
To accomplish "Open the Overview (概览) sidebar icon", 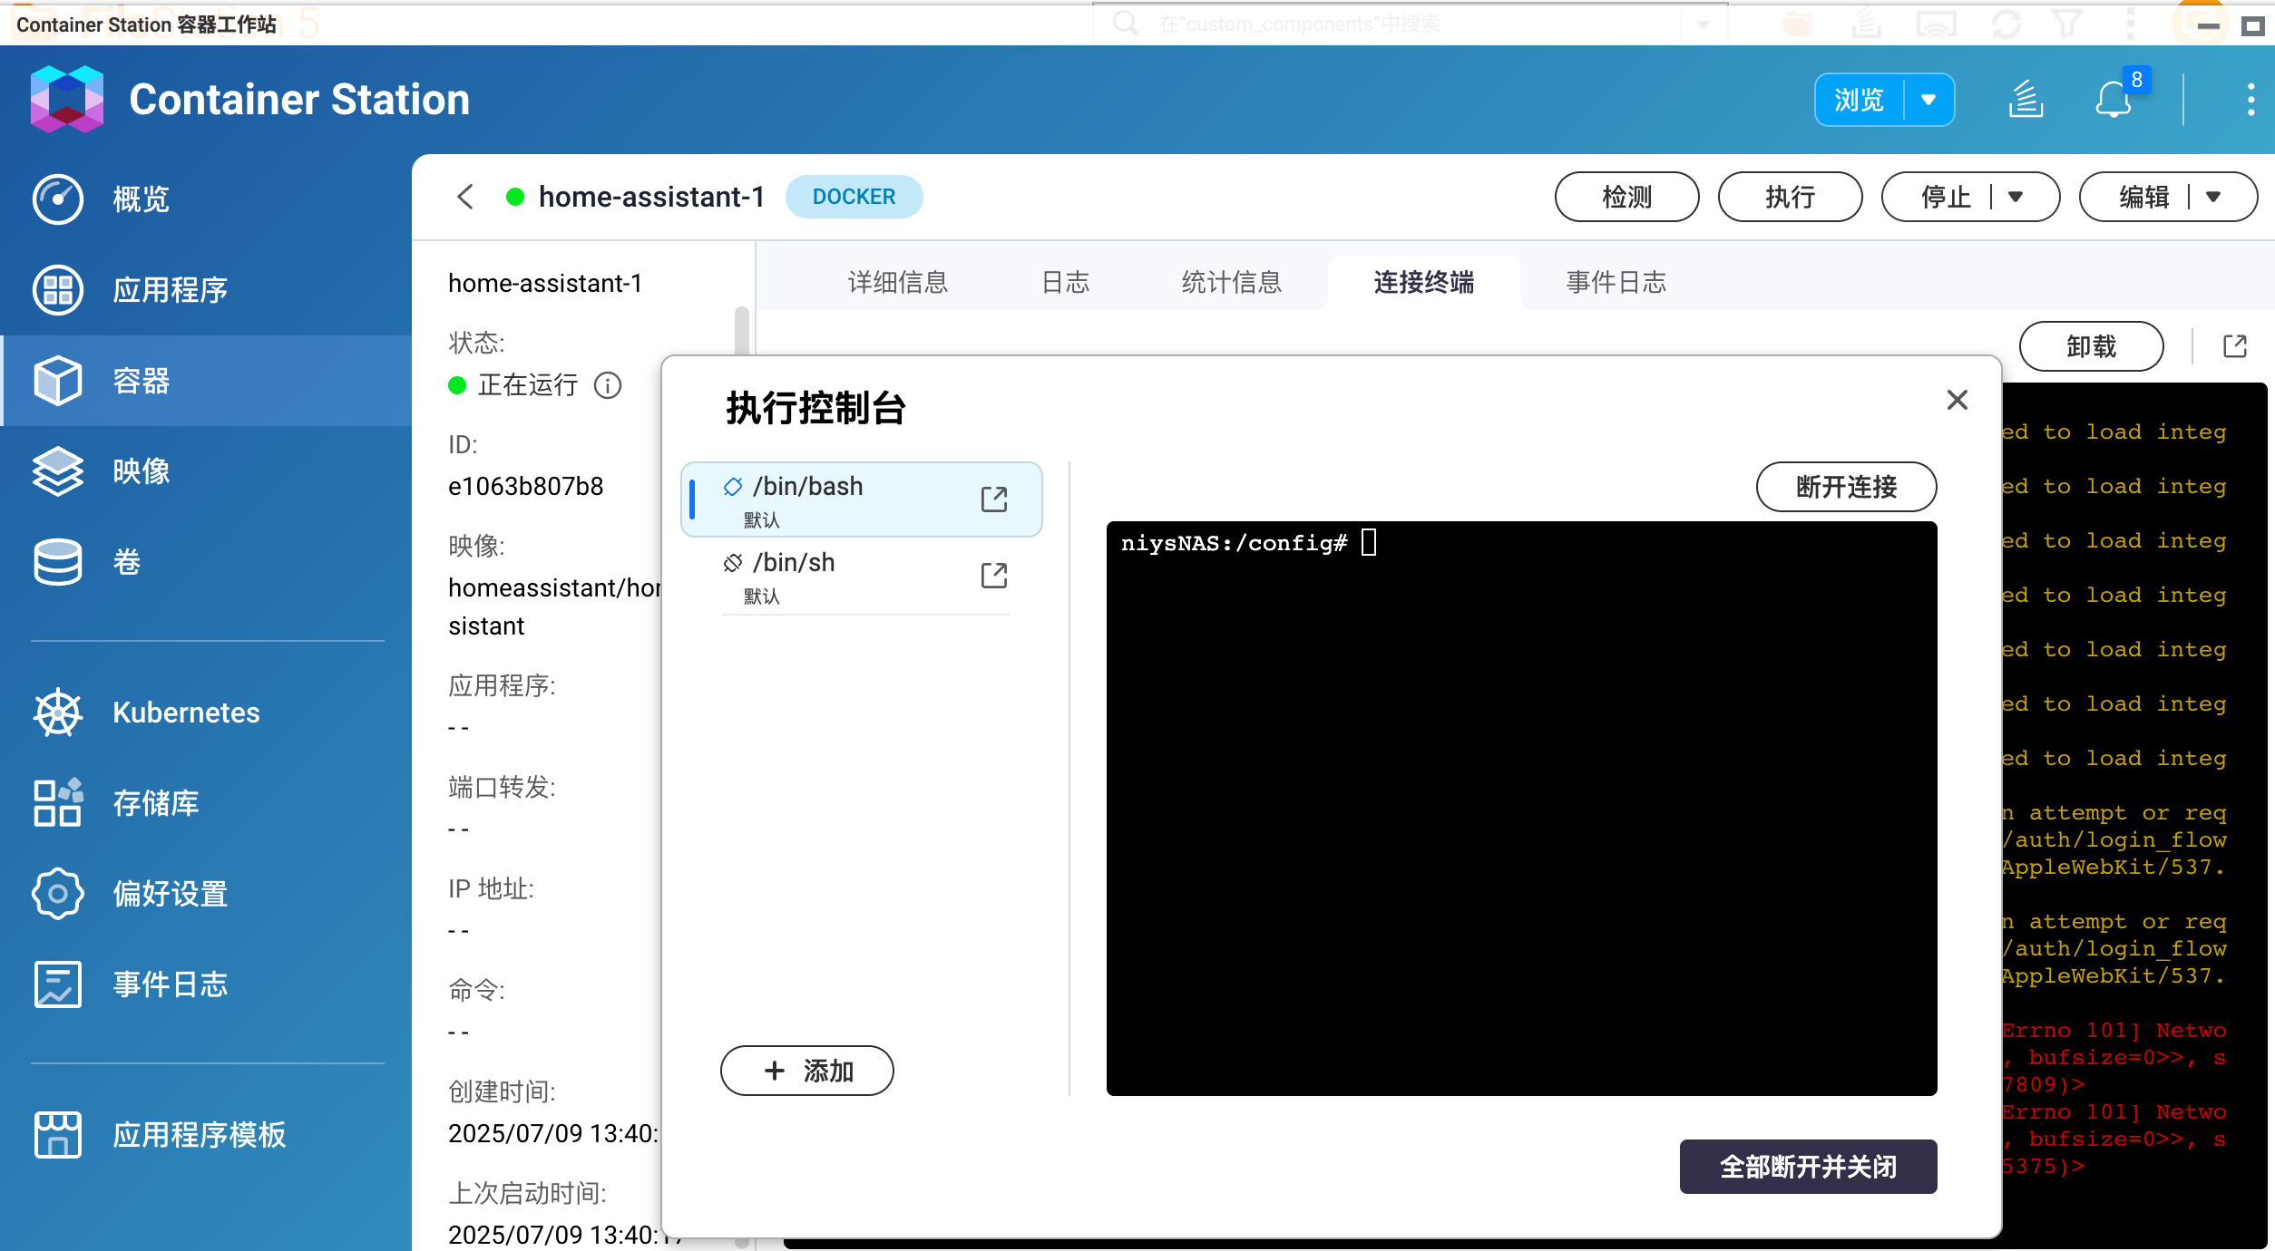I will (58, 199).
